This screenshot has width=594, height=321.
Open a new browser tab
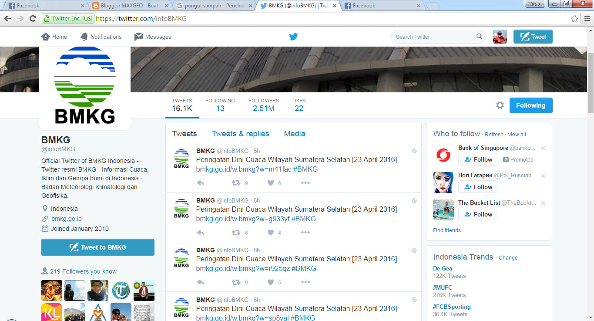pyautogui.click(x=432, y=6)
